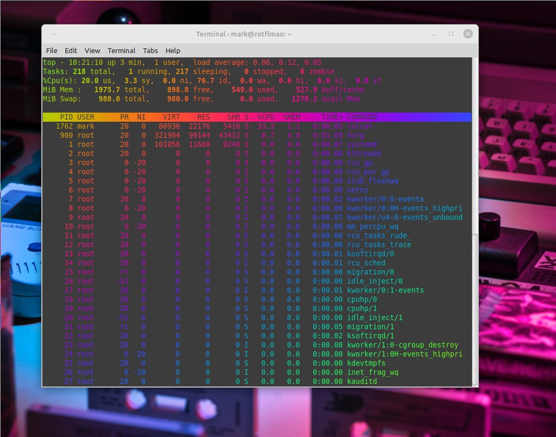The image size is (556, 437).
Task: Select the lolcat process row
Action: click(x=214, y=126)
